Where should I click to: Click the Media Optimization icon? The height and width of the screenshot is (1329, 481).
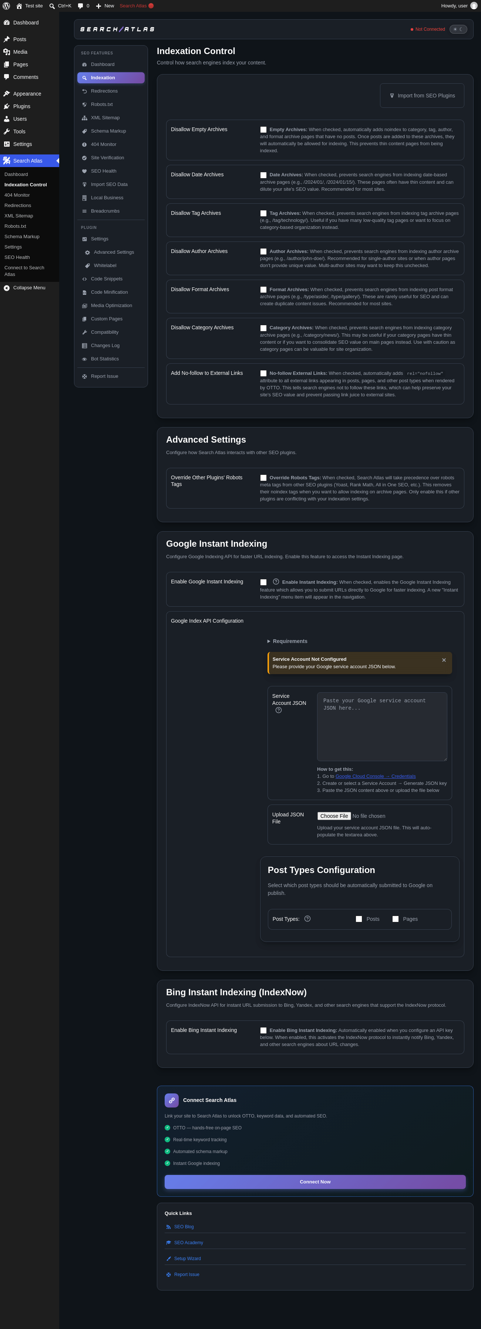[85, 306]
